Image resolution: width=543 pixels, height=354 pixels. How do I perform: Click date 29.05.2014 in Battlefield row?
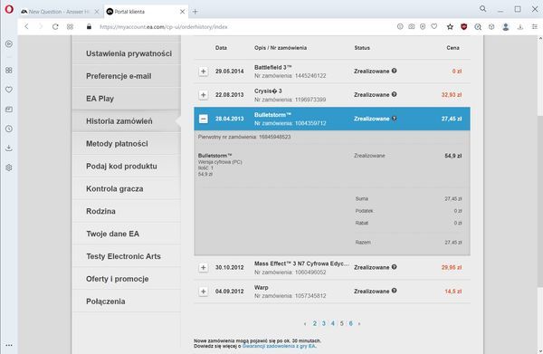pyautogui.click(x=229, y=72)
